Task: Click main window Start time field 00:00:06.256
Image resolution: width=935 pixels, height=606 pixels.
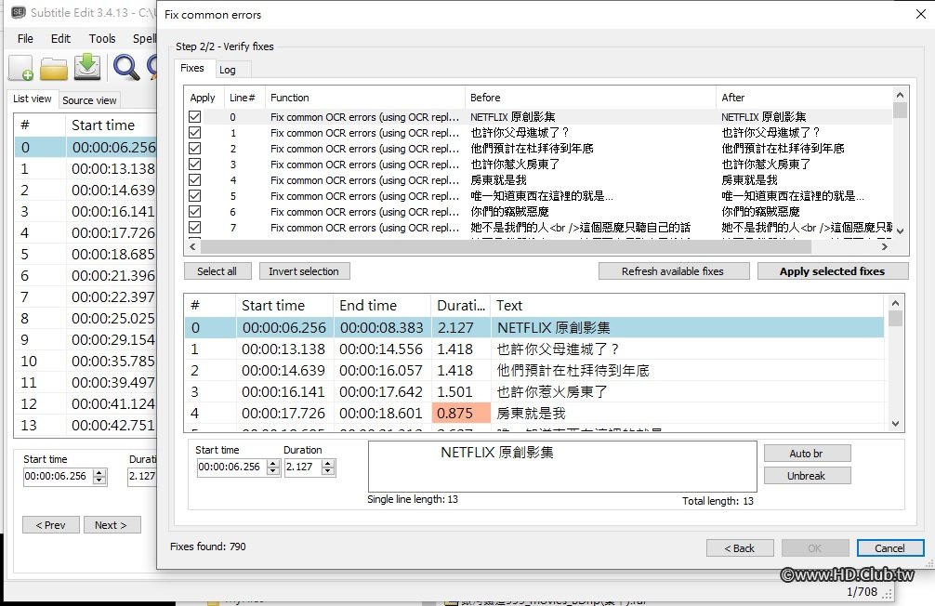Action: pos(59,476)
